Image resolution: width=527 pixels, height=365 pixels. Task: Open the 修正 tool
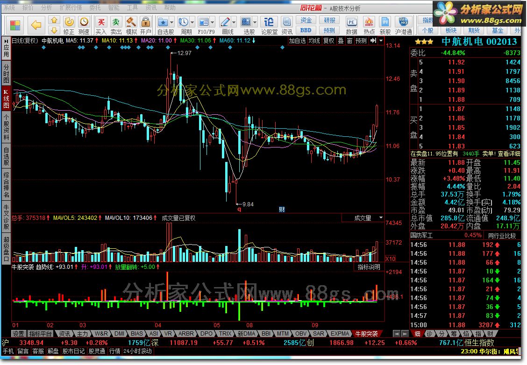click(69, 26)
